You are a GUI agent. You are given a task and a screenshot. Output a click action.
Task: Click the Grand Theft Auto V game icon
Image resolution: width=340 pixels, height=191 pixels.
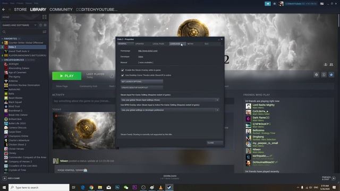(x=6, y=51)
